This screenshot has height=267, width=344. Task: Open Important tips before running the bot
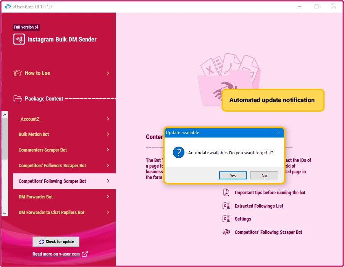point(270,193)
